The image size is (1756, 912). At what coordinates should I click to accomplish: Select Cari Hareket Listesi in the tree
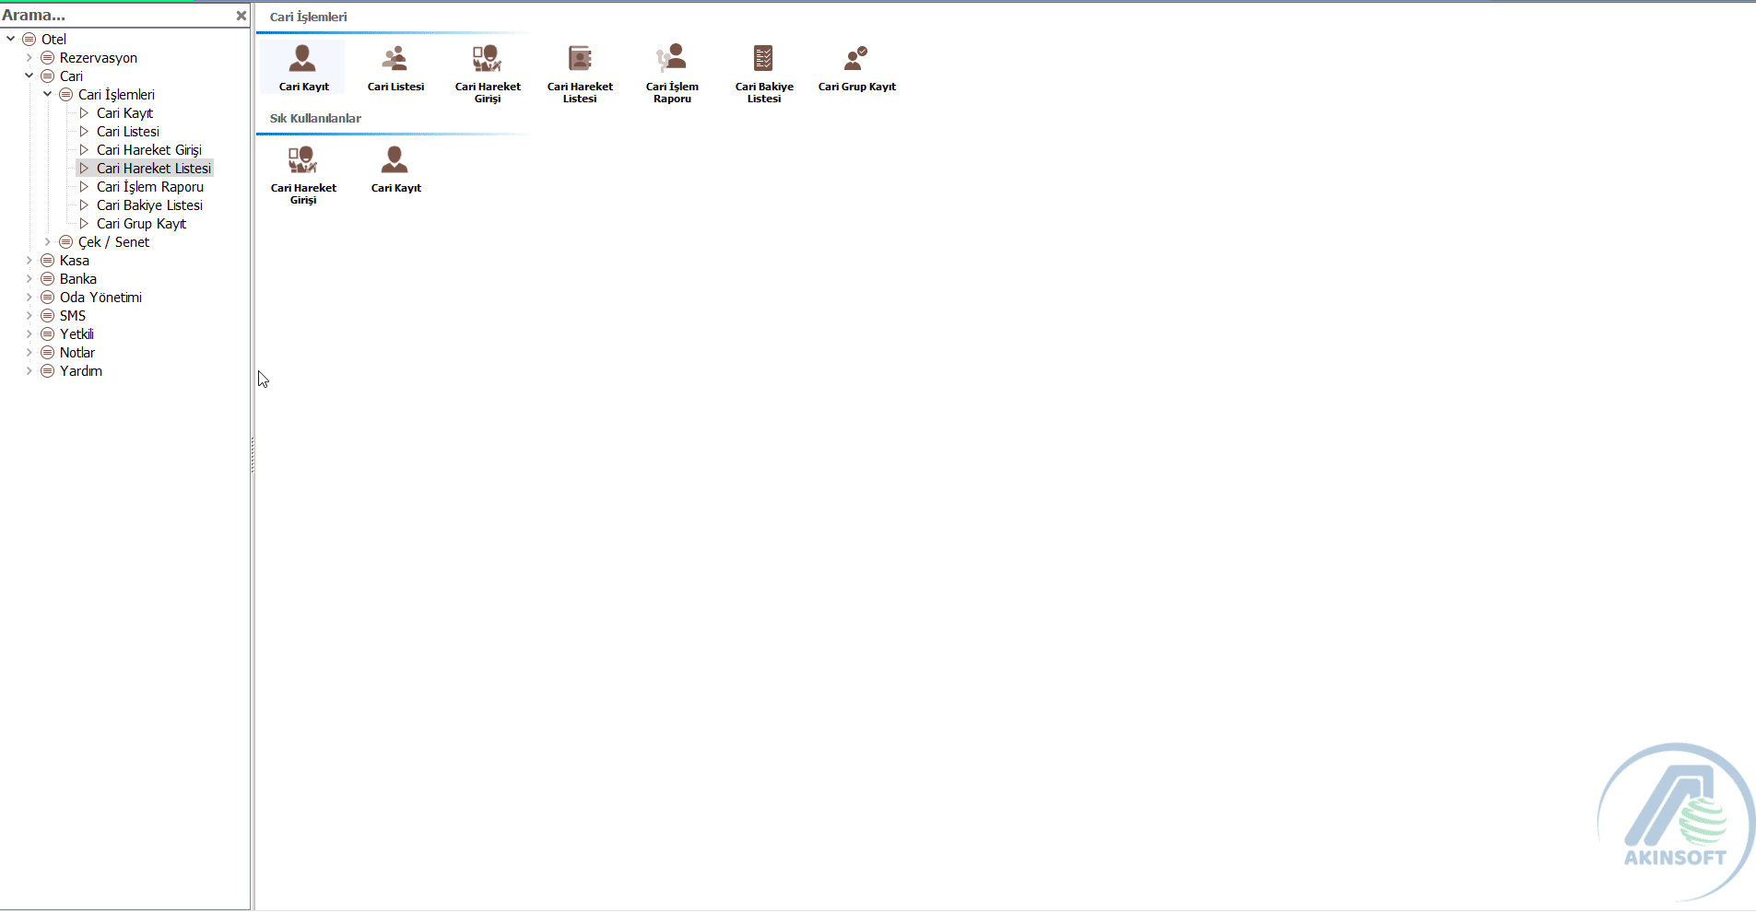[154, 168]
